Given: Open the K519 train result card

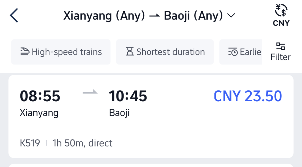Looking at the screenshot, I should click(x=151, y=117).
